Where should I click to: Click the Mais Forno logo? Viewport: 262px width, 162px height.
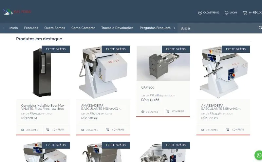point(17,12)
